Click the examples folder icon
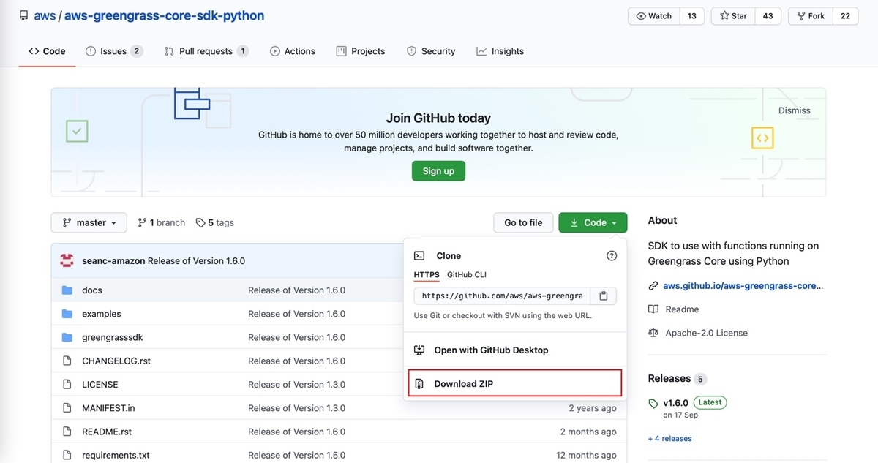Viewport: 878px width, 463px height. click(67, 314)
